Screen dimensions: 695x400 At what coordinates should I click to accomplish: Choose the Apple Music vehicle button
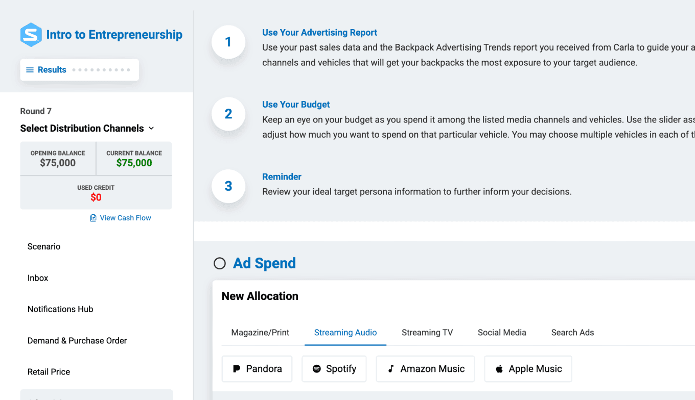[528, 369]
